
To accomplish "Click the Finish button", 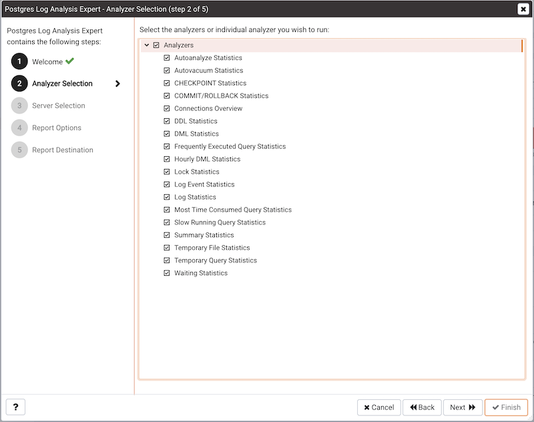I will (x=507, y=407).
